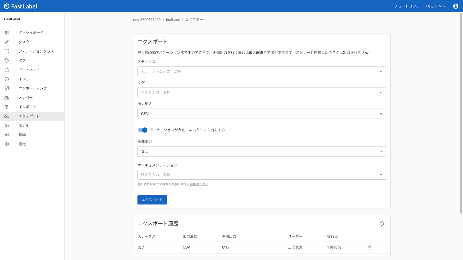Click the page vertical scrollbar
463x260 pixels.
[x=461, y=113]
